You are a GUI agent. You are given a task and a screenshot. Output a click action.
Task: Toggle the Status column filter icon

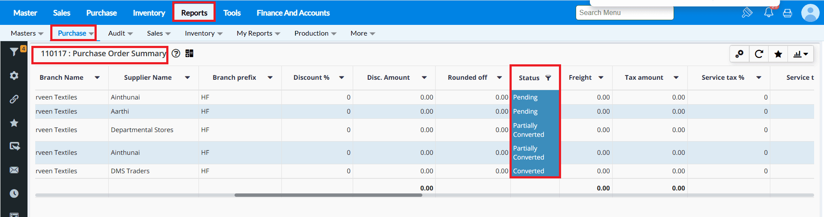pyautogui.click(x=548, y=78)
